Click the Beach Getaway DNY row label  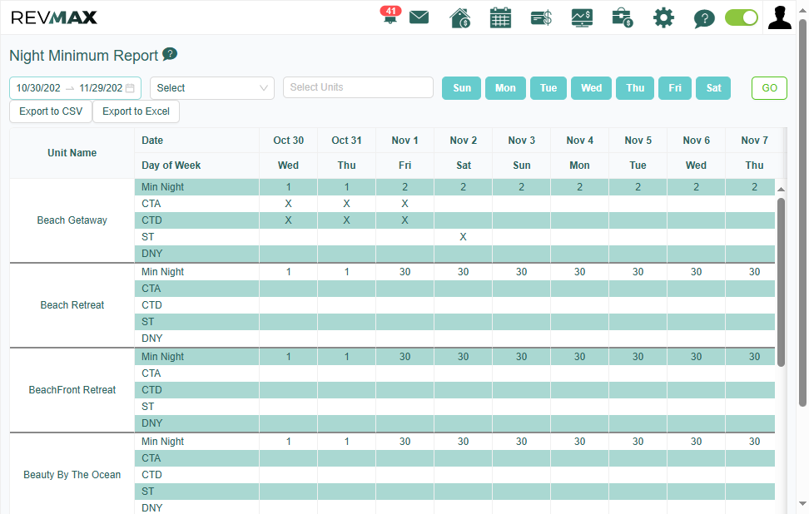[152, 254]
